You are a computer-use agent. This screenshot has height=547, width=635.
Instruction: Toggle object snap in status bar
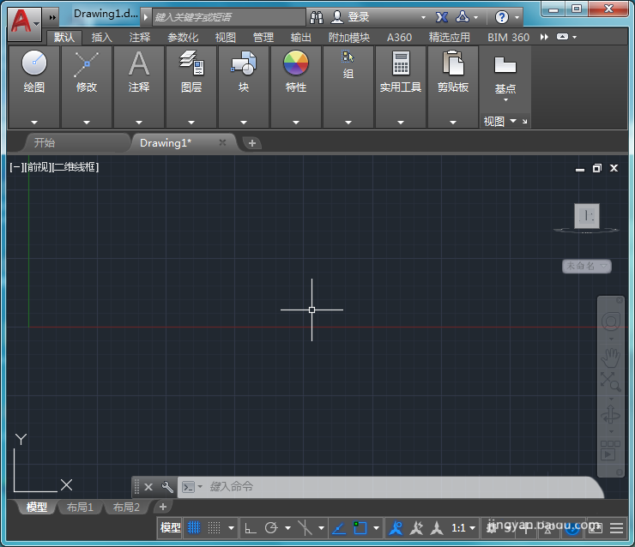click(360, 528)
